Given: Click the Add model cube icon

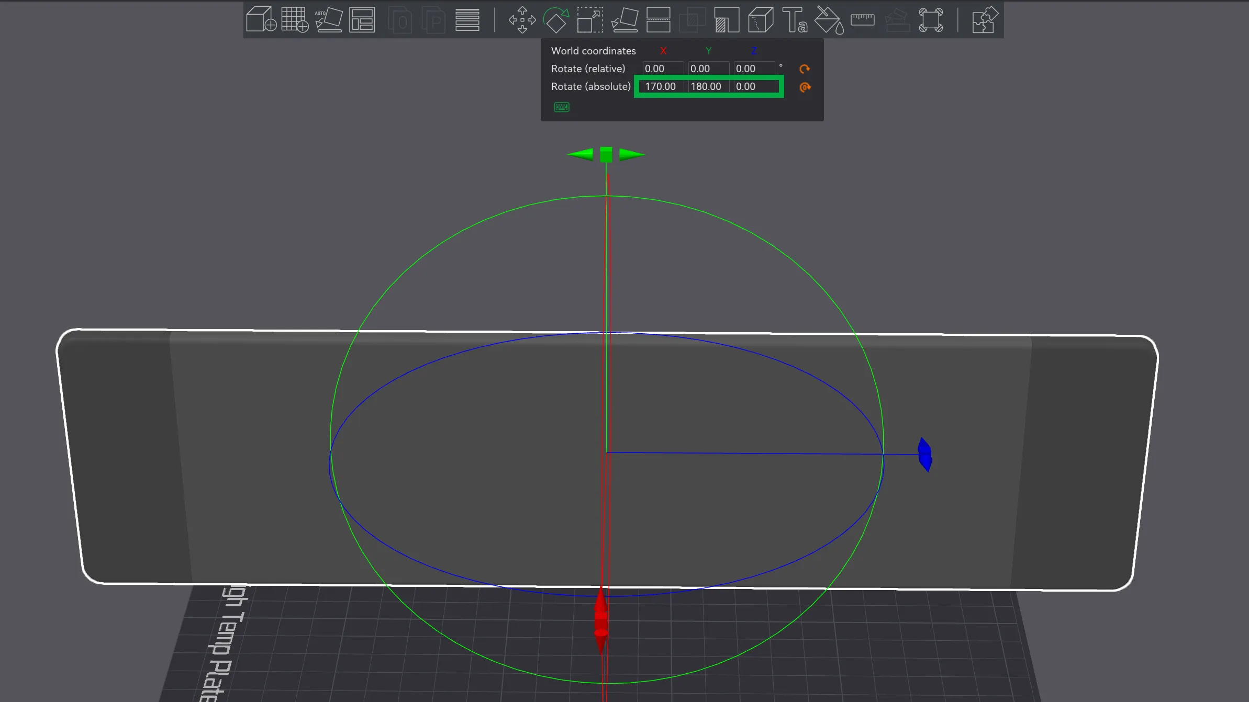Looking at the screenshot, I should pos(261,20).
